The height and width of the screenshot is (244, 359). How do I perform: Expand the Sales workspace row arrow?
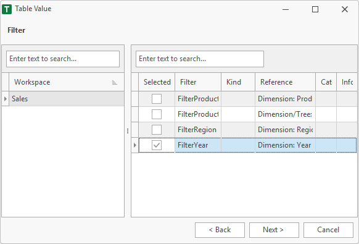click(6, 99)
